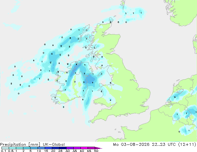Click the 2–5 mm legend swatch

point(27,148)
